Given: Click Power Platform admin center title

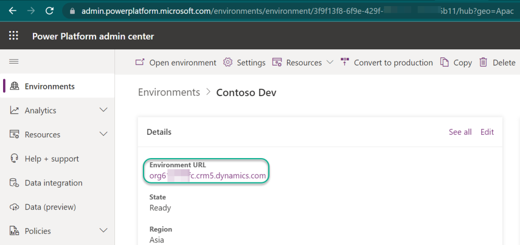Looking at the screenshot, I should pyautogui.click(x=93, y=36).
